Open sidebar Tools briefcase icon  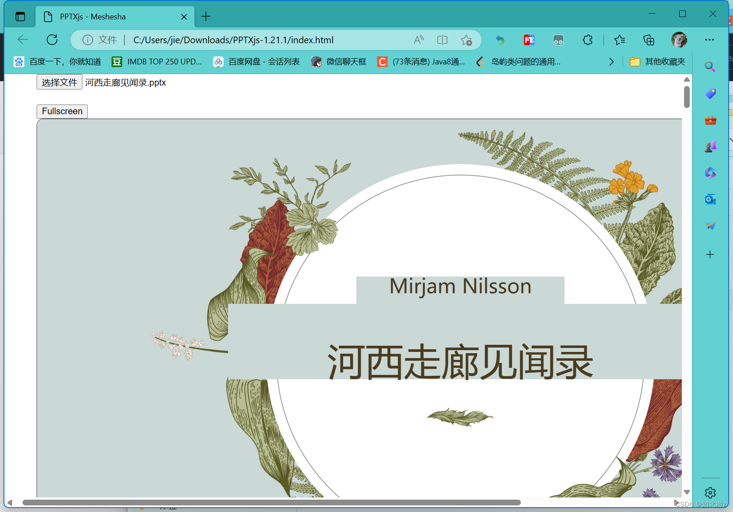710,120
